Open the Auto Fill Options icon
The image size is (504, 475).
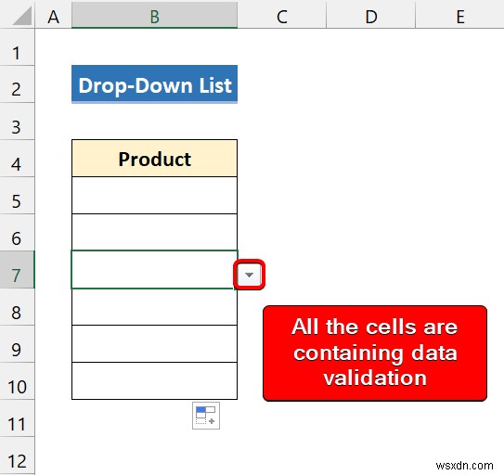(206, 416)
